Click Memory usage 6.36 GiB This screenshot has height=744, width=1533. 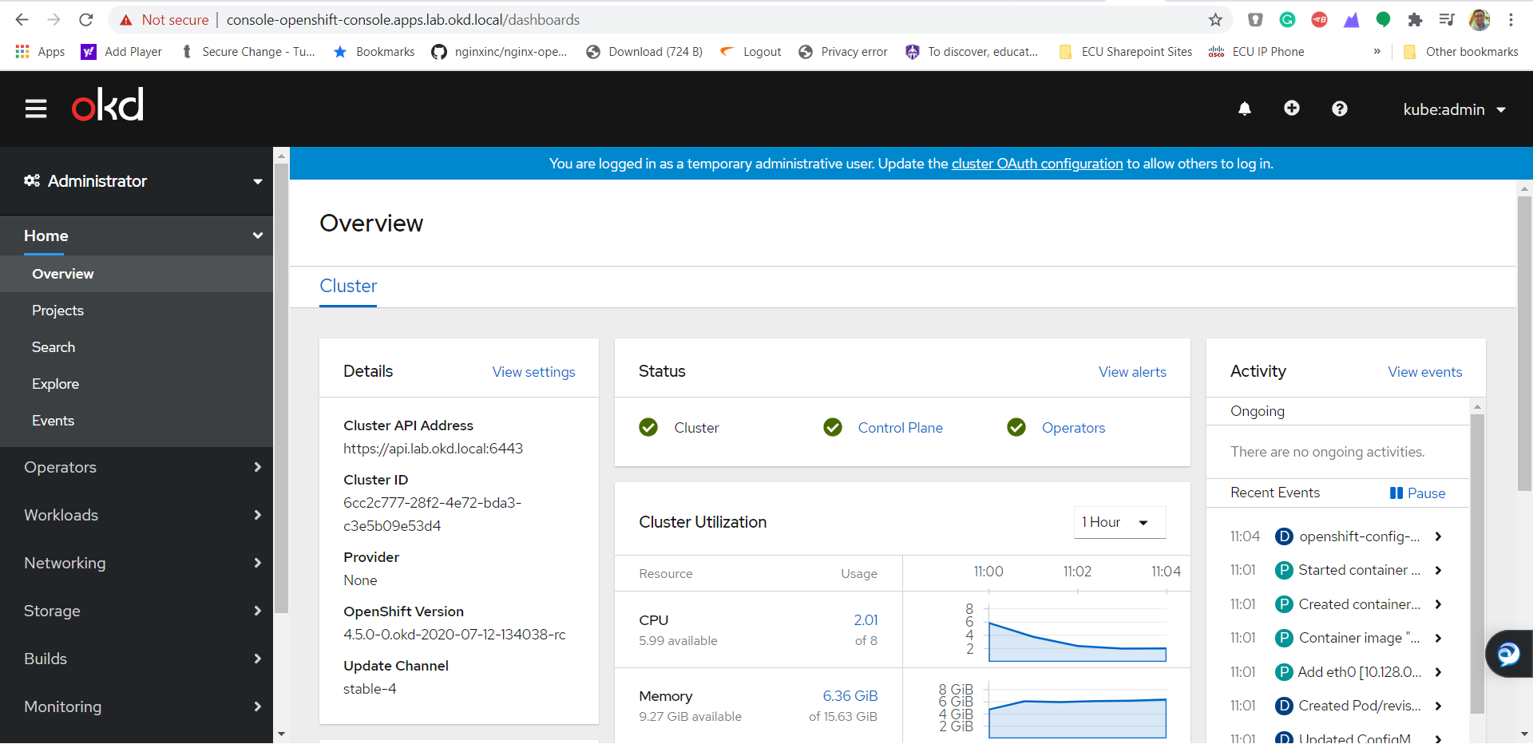[850, 696]
